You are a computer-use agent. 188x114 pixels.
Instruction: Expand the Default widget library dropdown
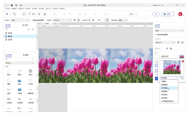pos(19,63)
